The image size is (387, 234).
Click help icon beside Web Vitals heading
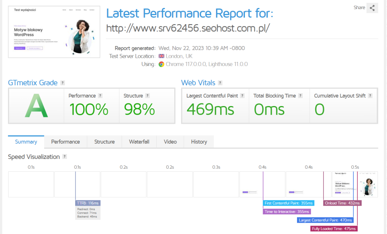pos(220,83)
